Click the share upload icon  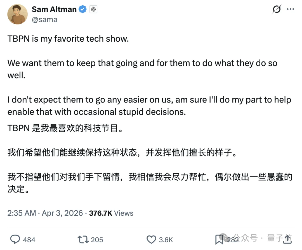tap(287, 239)
